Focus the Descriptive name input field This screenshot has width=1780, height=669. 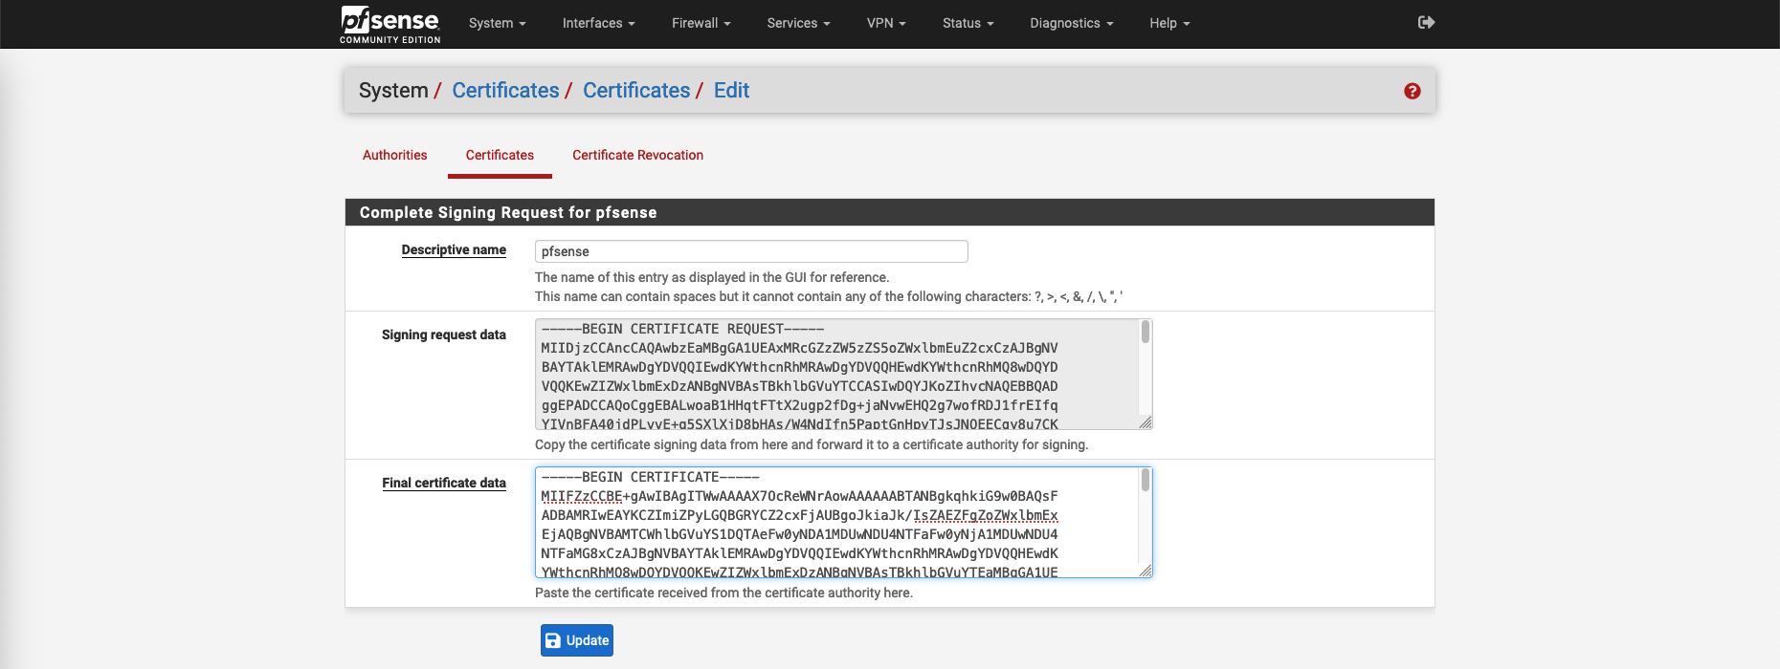tap(751, 251)
